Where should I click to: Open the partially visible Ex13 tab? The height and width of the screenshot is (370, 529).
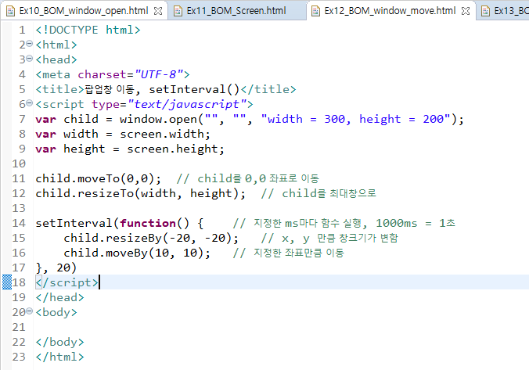point(502,11)
